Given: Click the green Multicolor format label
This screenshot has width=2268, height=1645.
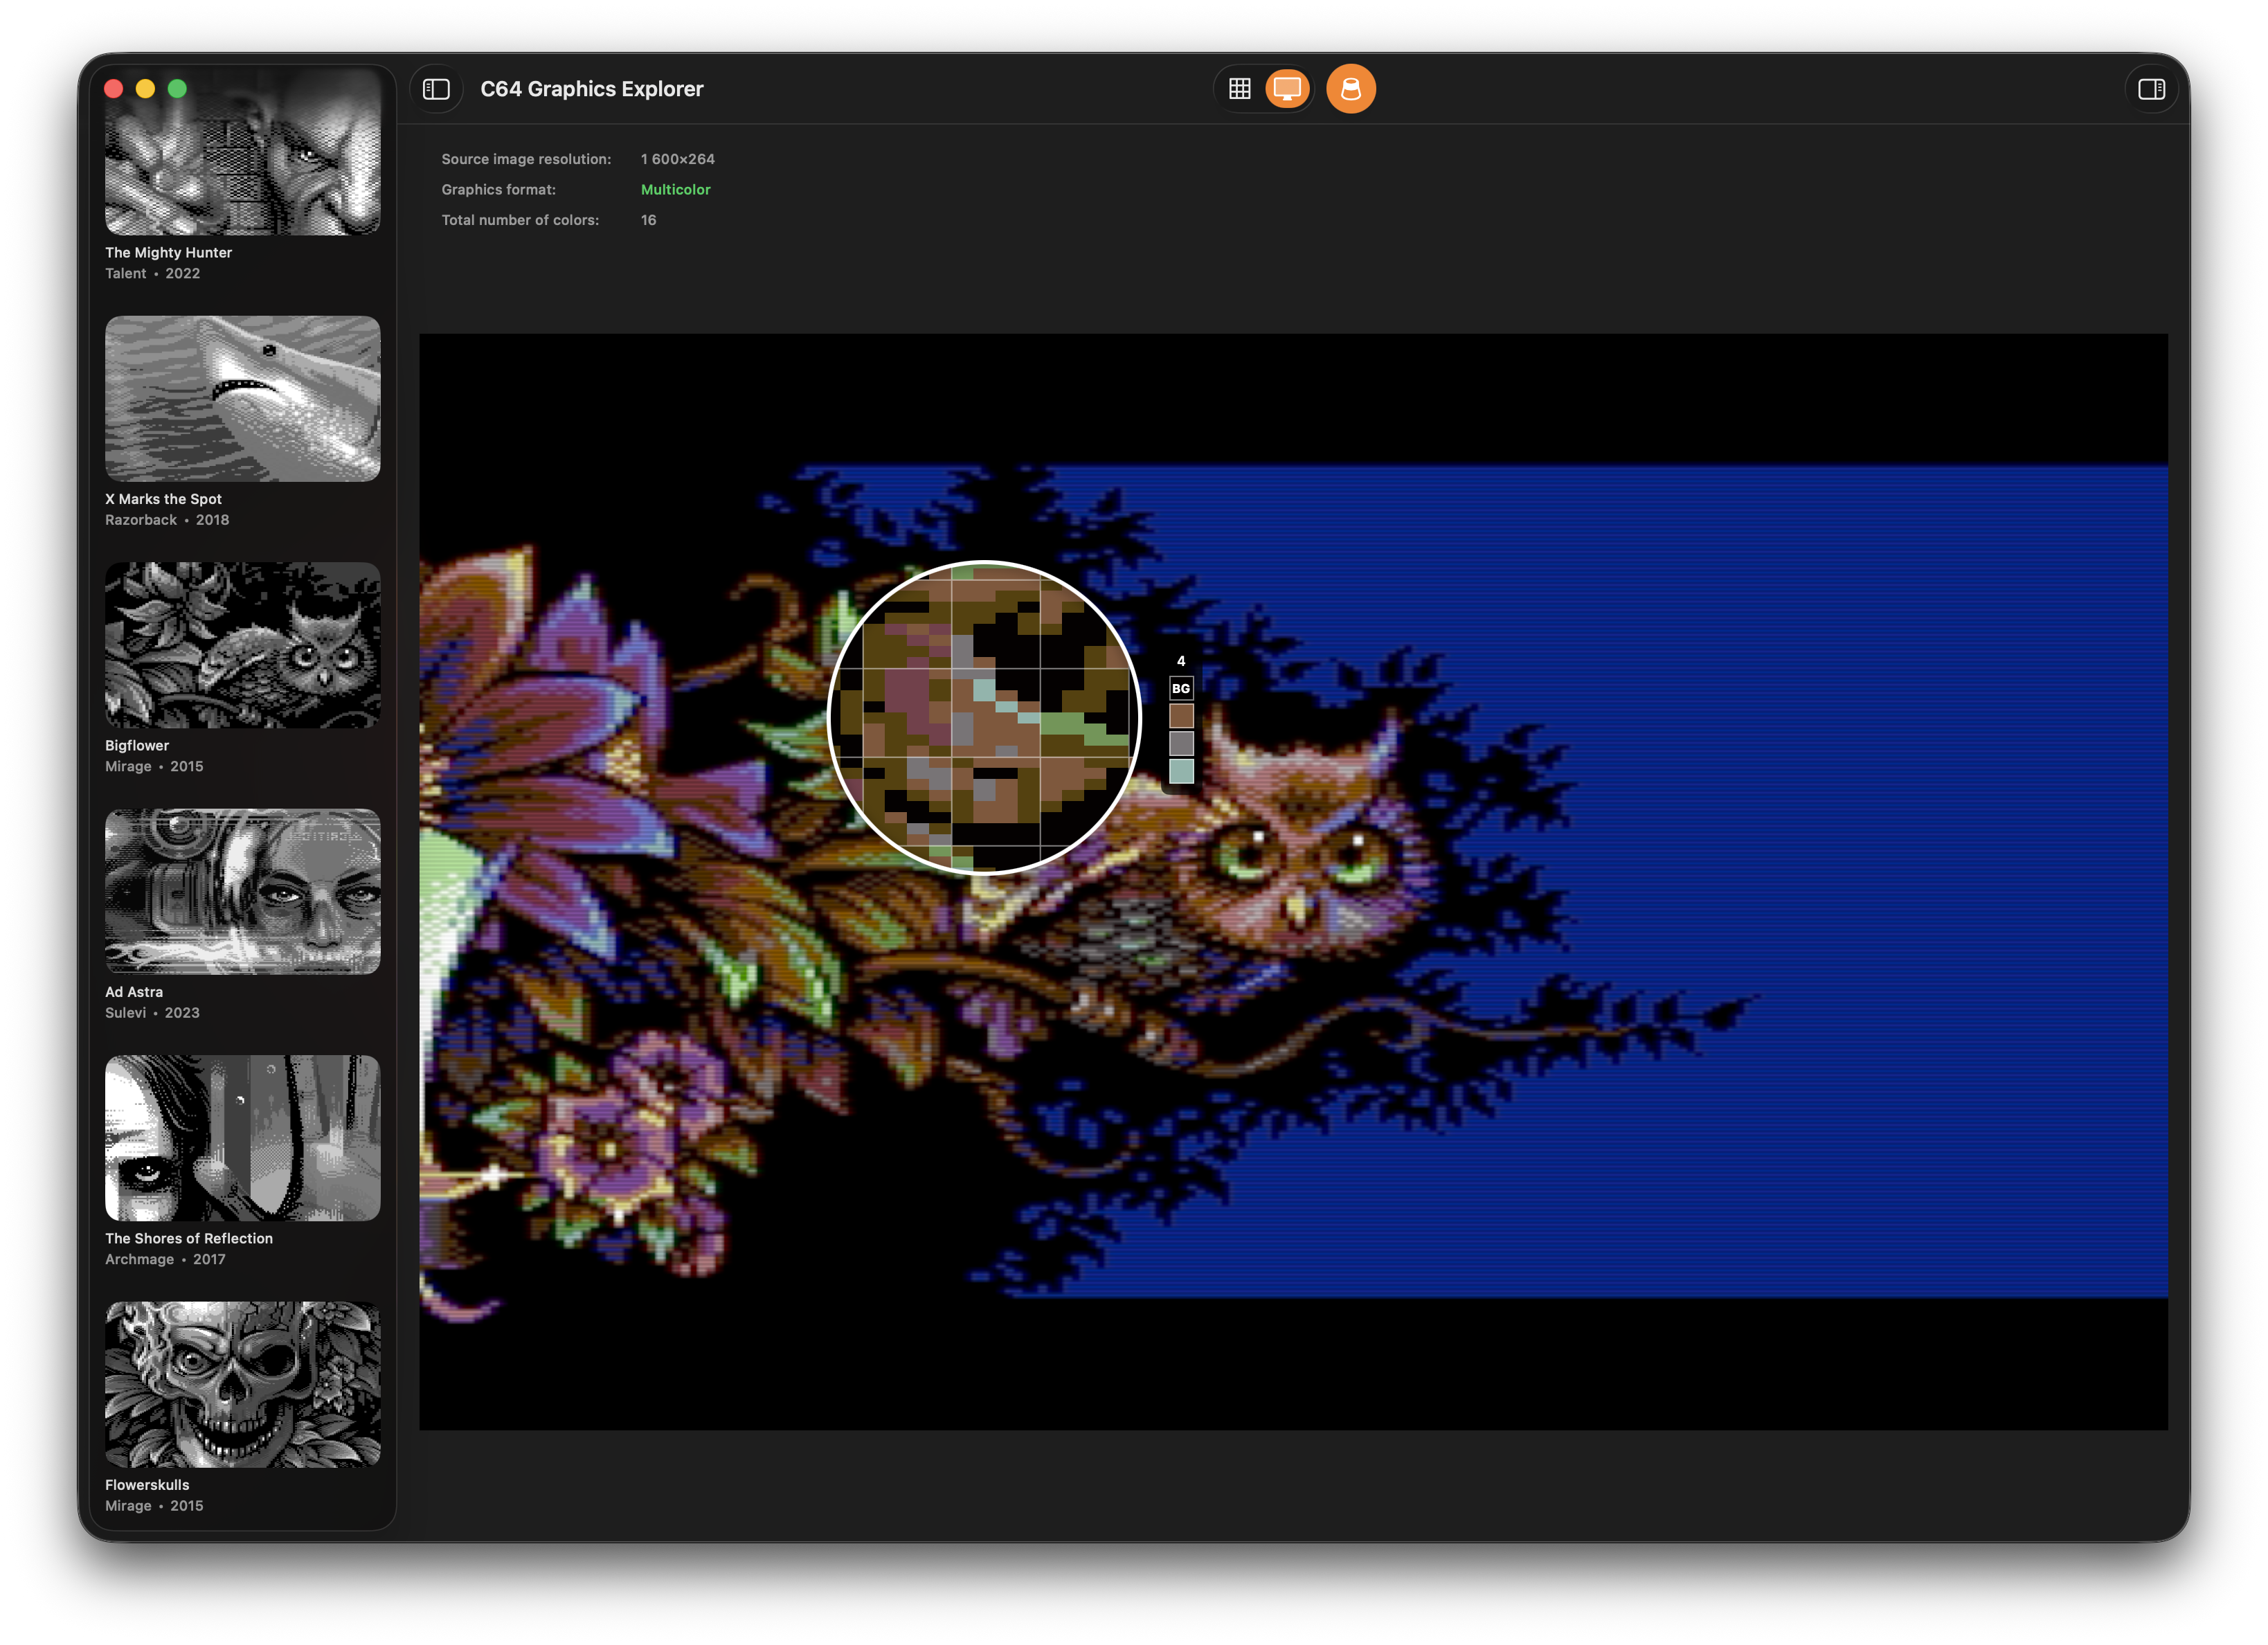Looking at the screenshot, I should pyautogui.click(x=676, y=189).
